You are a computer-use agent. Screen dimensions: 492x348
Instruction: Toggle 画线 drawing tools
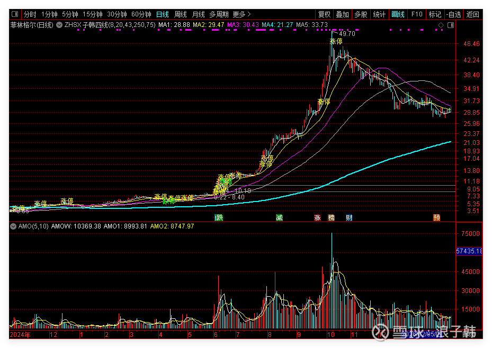pyautogui.click(x=398, y=14)
